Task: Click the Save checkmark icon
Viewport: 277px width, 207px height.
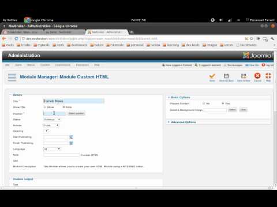Action: coord(212,76)
